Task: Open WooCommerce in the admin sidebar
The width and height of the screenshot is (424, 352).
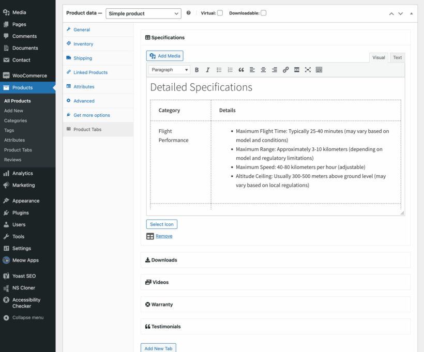Action: pos(29,75)
